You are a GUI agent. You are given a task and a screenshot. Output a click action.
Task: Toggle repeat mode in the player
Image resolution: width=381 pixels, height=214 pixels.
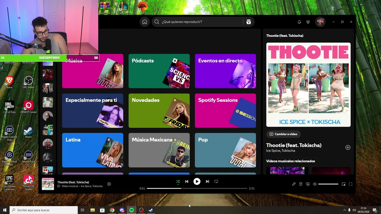216,181
